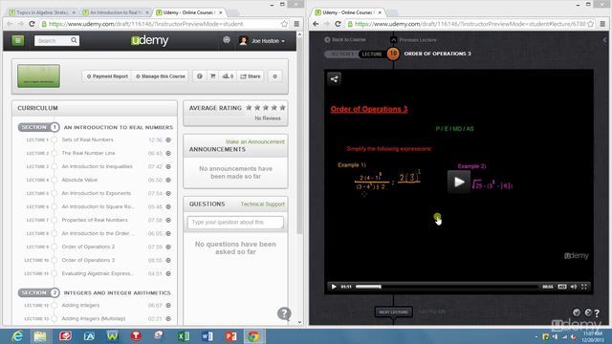Viewport: 612px width, 344px height.
Task: Open lecture Evaluating Algebraic Expressions in curriculum
Action: (x=98, y=274)
